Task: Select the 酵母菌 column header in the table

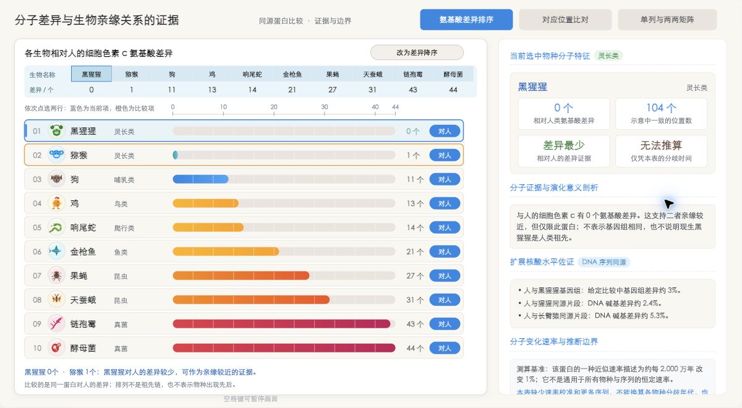Action: 453,74
